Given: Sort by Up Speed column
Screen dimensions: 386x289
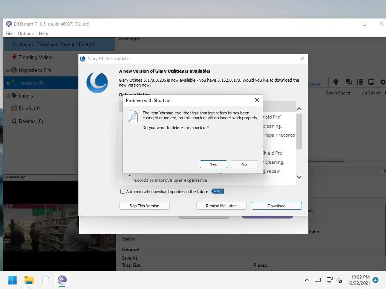Looking at the screenshot, I should tap(371, 93).
